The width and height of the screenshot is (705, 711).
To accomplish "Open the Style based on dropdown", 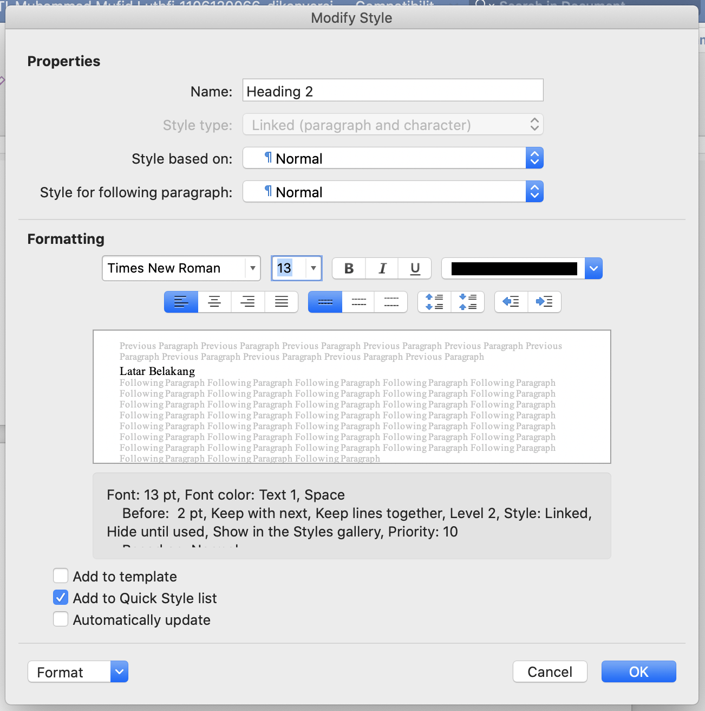I will tap(534, 158).
